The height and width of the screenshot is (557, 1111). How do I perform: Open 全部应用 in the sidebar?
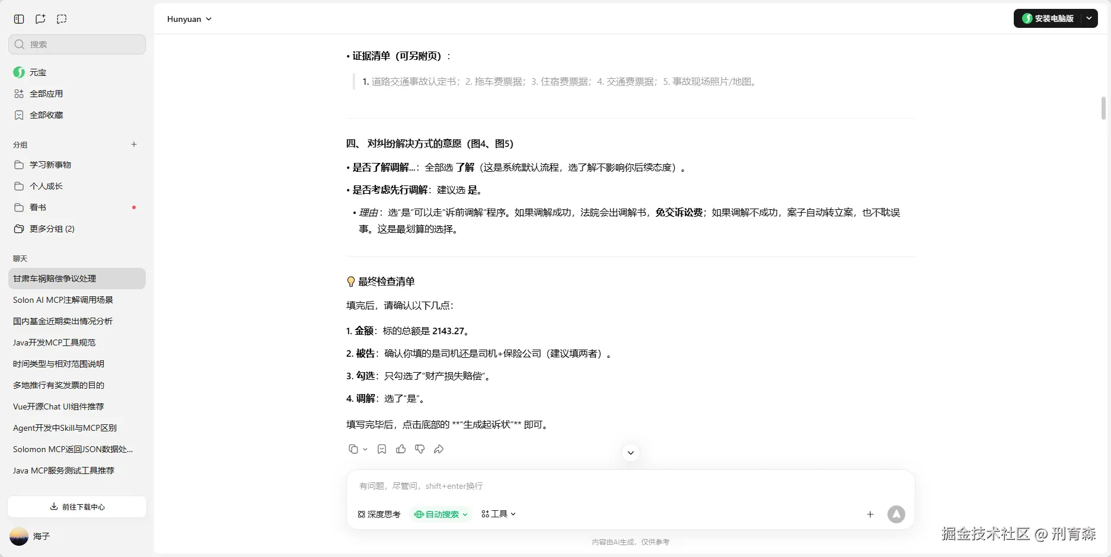tap(46, 93)
